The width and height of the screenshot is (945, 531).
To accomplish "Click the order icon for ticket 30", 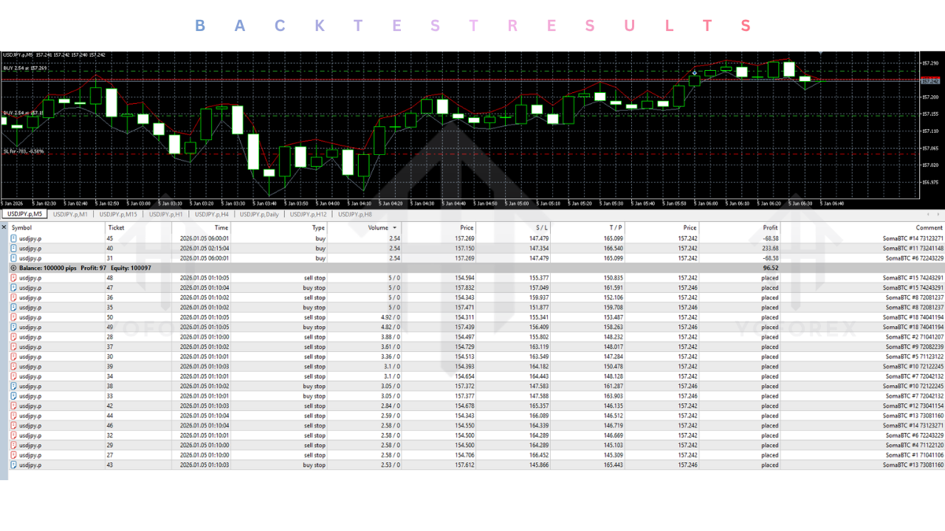I will [14, 356].
